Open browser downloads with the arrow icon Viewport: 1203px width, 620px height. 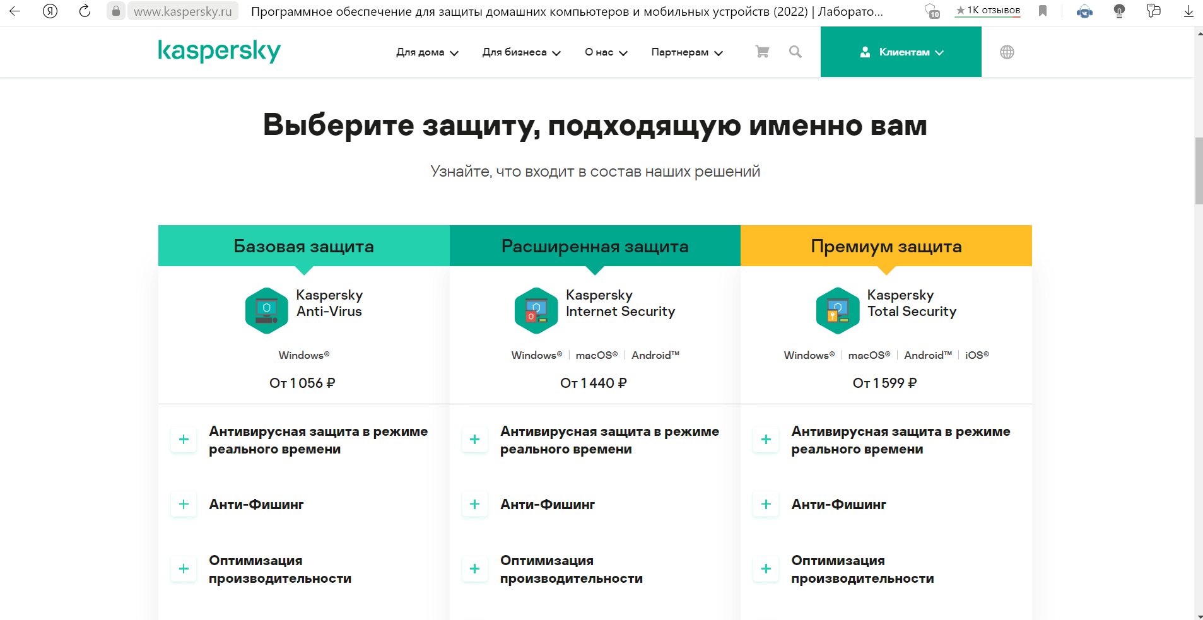tap(1188, 11)
